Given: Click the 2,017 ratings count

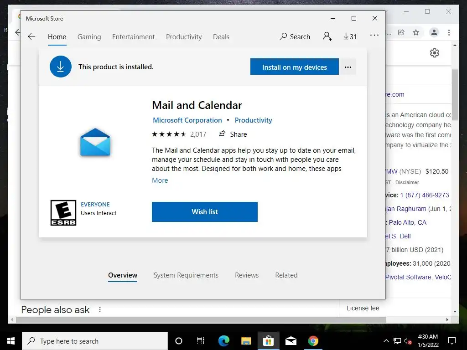Looking at the screenshot, I should click(198, 134).
